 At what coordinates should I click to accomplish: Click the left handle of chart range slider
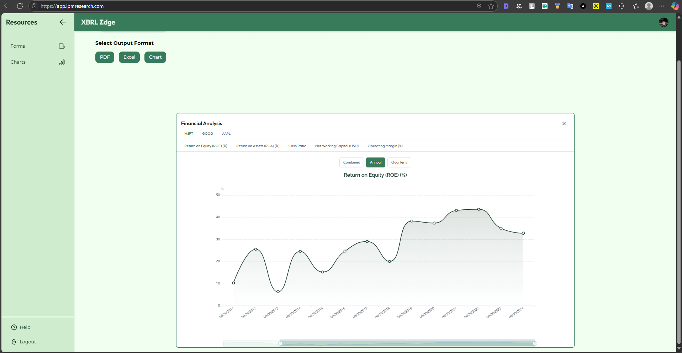pyautogui.click(x=280, y=343)
